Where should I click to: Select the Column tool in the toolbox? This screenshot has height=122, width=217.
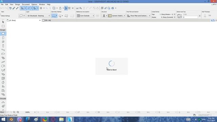coord(3,46)
